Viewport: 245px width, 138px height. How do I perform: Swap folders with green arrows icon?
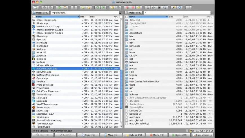pos(98,7)
